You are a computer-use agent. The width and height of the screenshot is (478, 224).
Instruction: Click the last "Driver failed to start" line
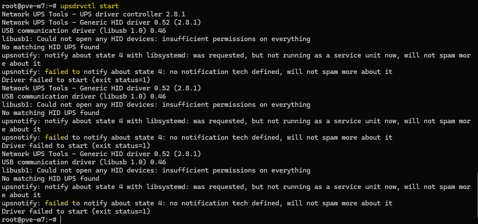(x=76, y=211)
